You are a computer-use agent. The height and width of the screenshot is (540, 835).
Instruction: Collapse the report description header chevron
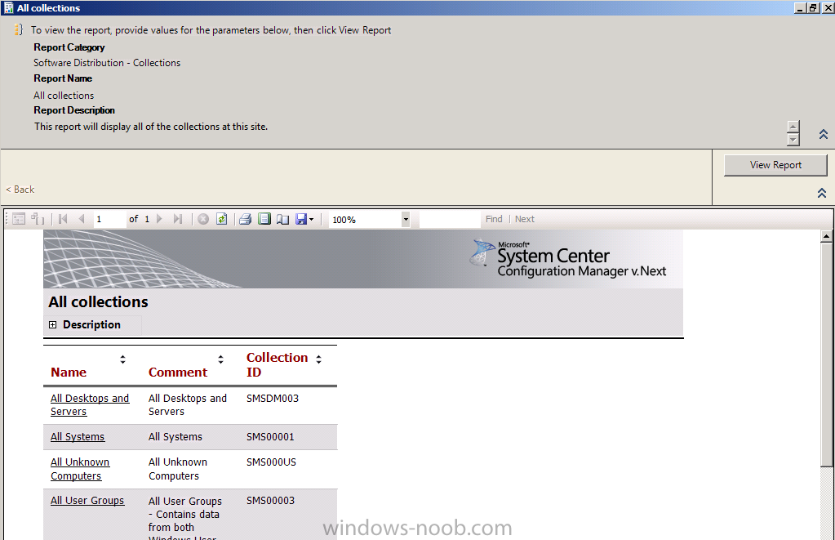(x=824, y=134)
